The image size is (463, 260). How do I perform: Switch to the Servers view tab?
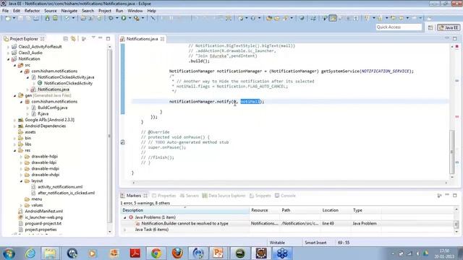[x=189, y=196]
